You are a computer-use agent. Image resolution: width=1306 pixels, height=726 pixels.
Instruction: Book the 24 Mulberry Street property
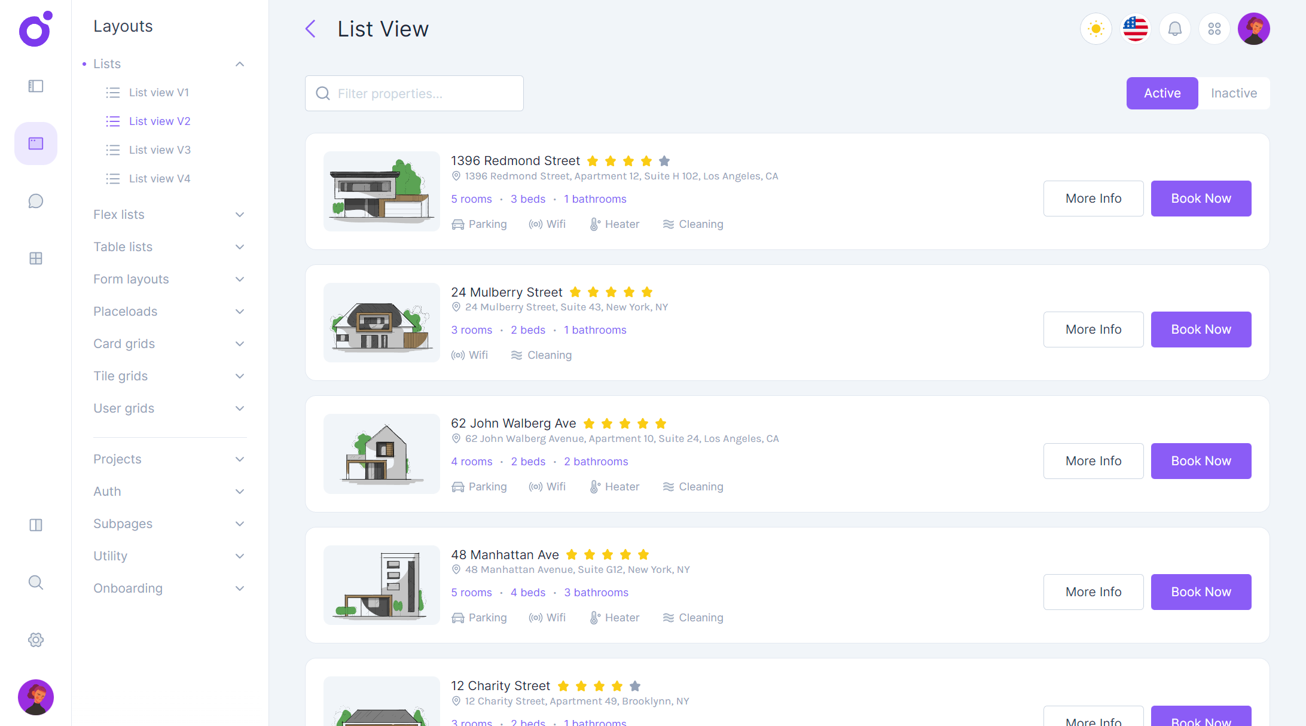coord(1201,329)
